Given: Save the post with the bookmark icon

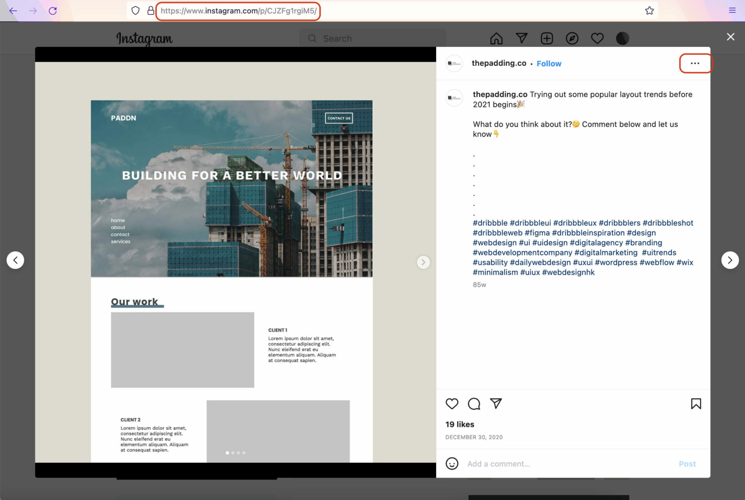Looking at the screenshot, I should [x=696, y=404].
